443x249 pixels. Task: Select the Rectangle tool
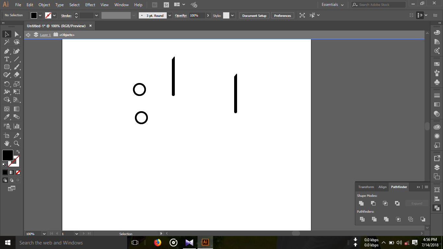pyautogui.click(x=6, y=67)
